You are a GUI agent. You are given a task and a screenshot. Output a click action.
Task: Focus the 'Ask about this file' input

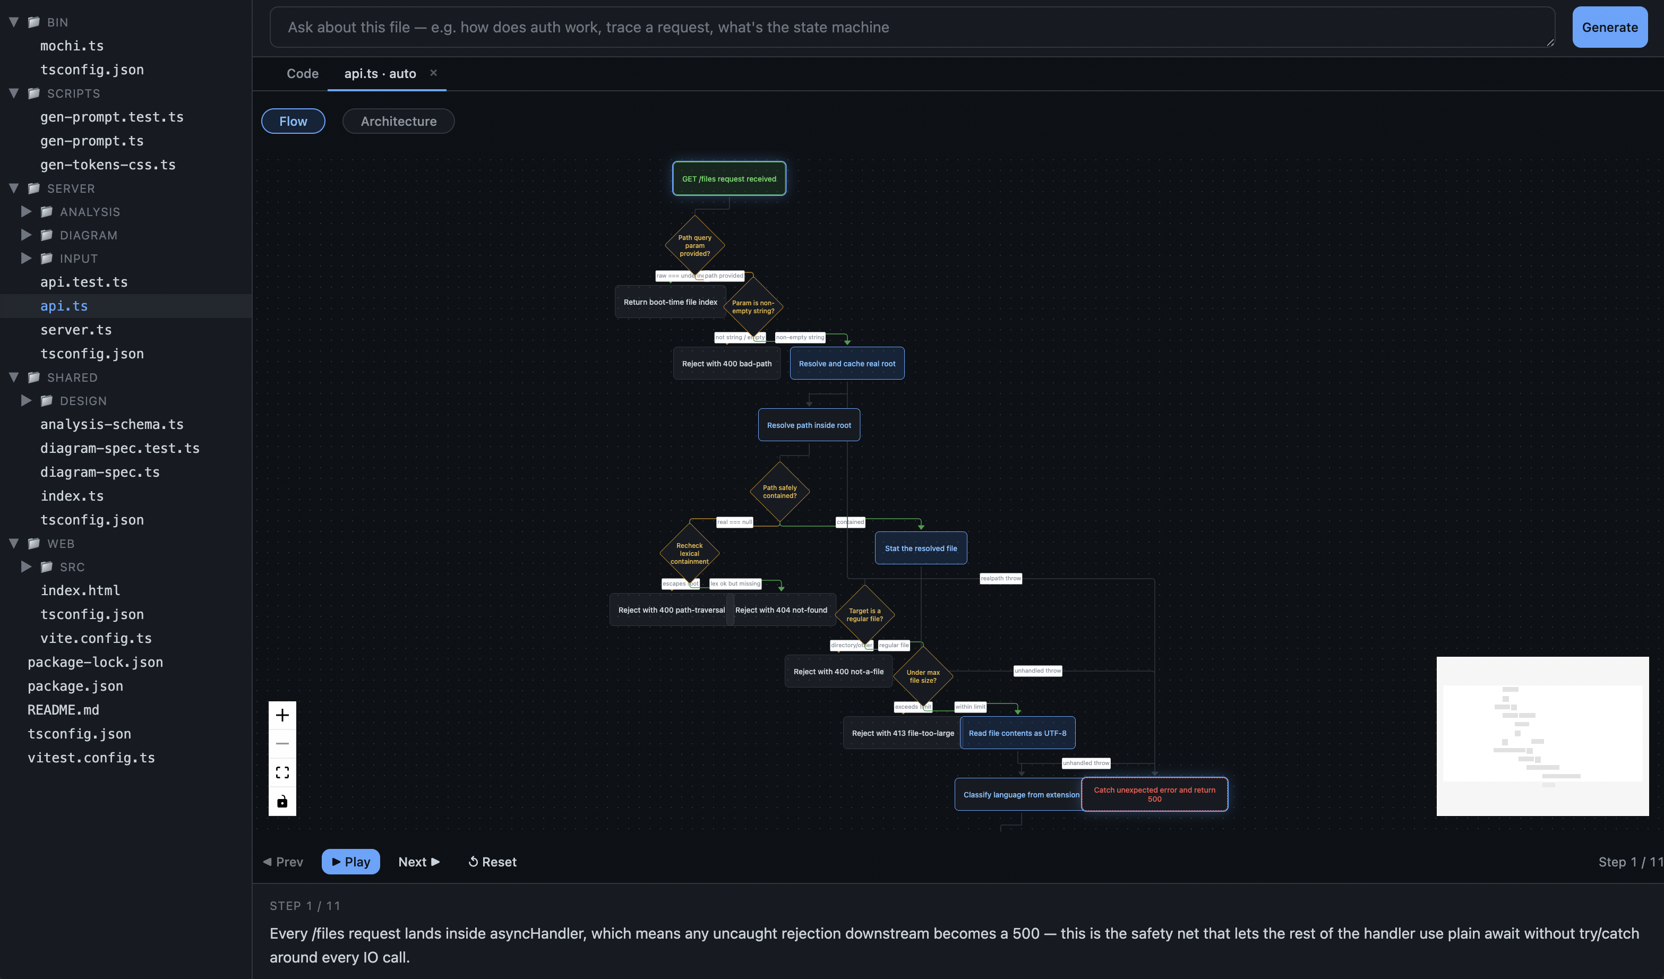coord(912,27)
